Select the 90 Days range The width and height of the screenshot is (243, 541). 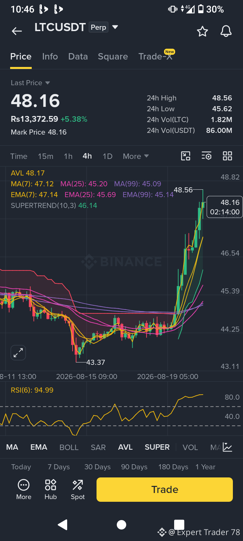coord(134,467)
